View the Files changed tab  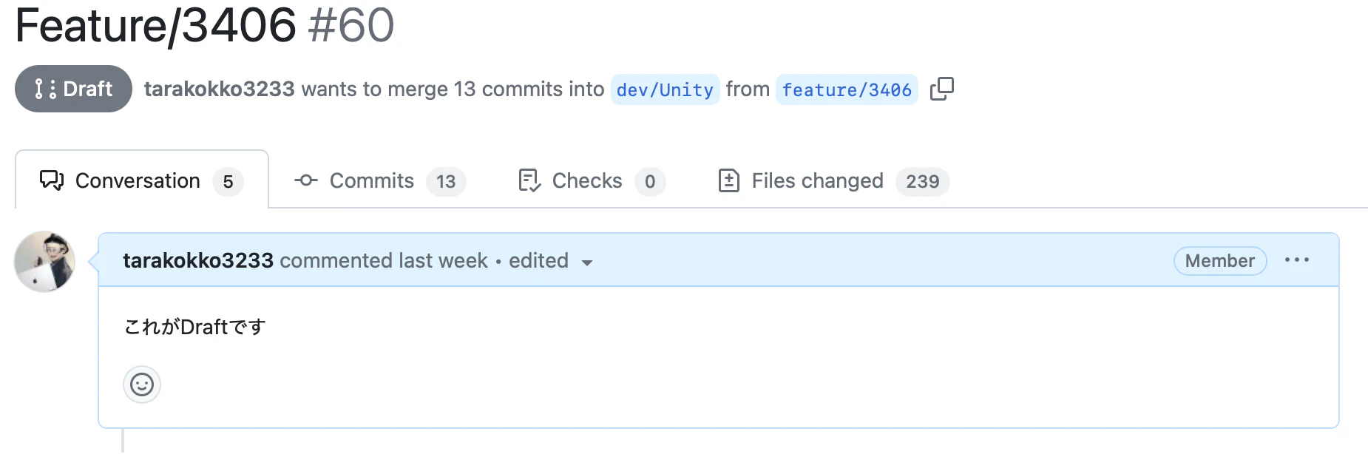(833, 180)
